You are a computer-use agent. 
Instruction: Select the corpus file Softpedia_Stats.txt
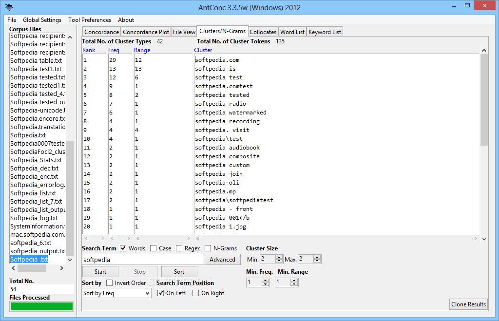(36, 160)
